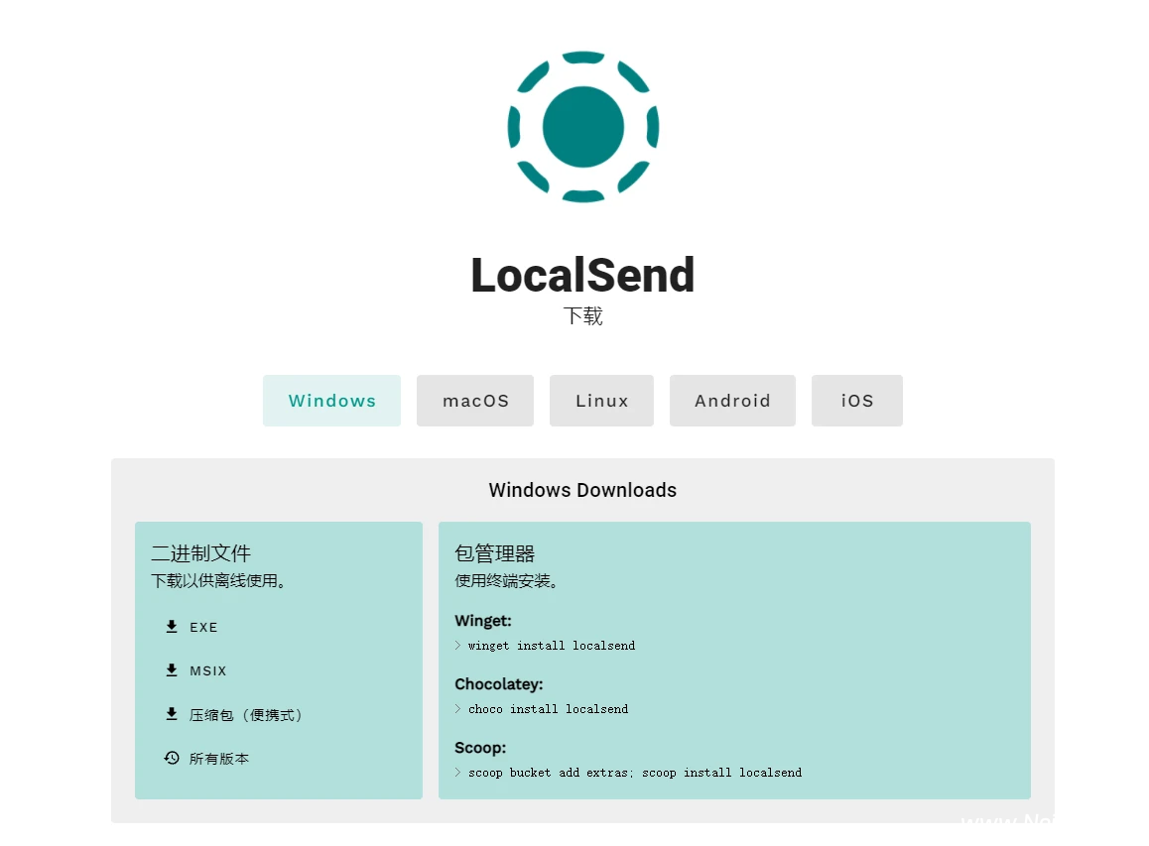Select the Windows platform tab
1149x846 pixels.
pos(332,401)
